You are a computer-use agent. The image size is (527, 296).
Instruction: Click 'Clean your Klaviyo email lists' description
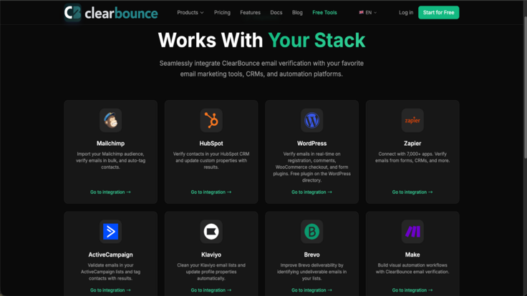[211, 272]
